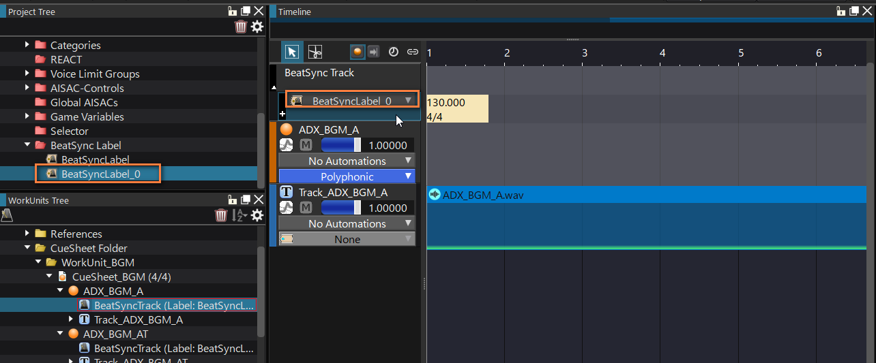Image resolution: width=876 pixels, height=363 pixels.
Task: Open the Polyphonic dropdown
Action: click(347, 176)
